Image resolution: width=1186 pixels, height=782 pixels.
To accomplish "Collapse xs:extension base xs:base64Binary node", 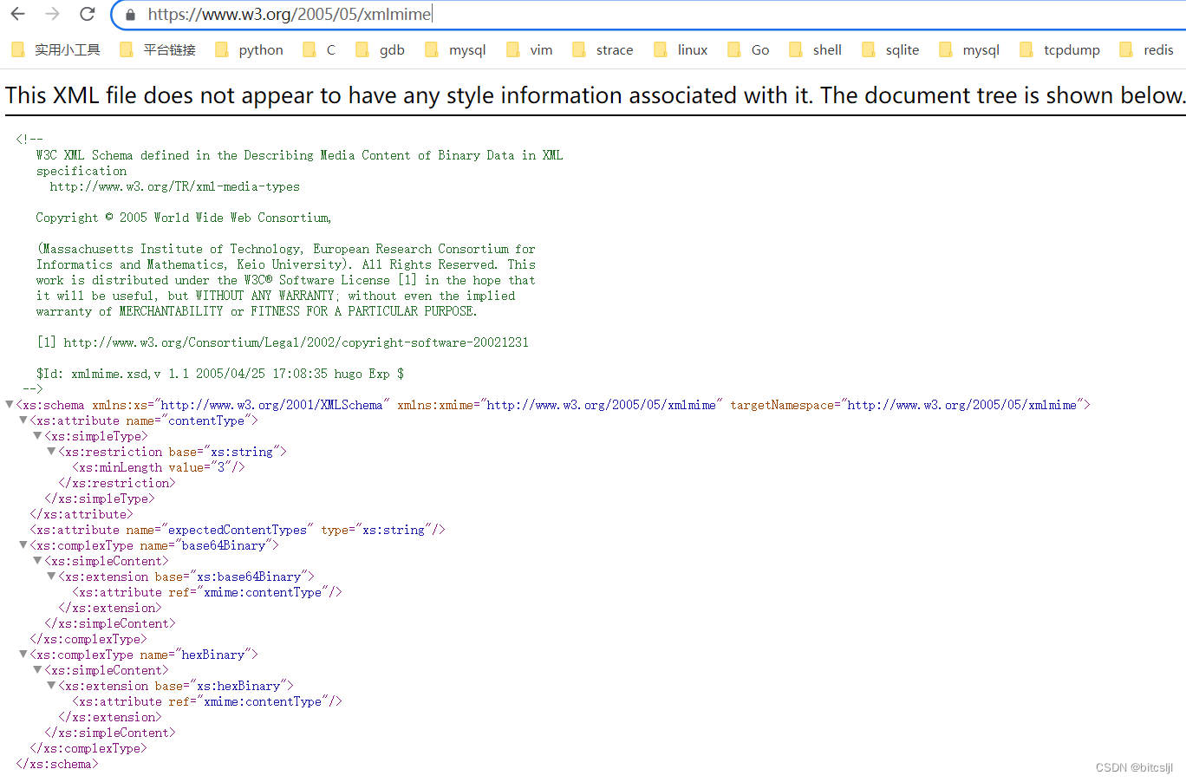I will coord(51,577).
